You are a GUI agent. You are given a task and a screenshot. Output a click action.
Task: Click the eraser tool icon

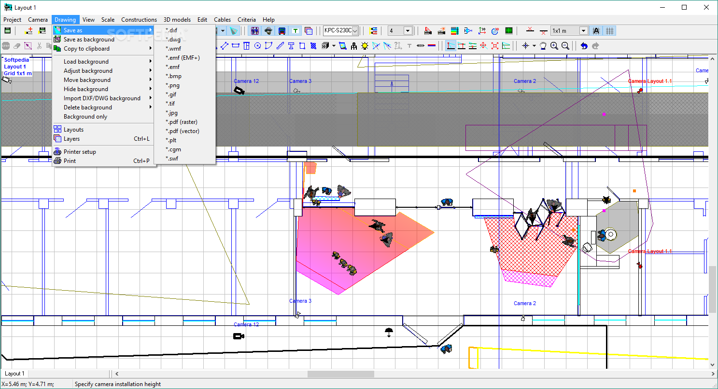[x=17, y=46]
